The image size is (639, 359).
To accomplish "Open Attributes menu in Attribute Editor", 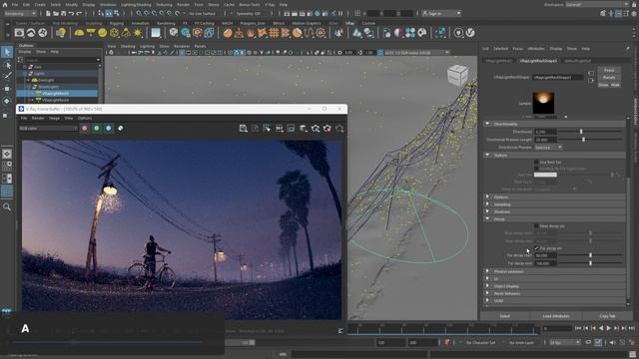I will [x=536, y=49].
